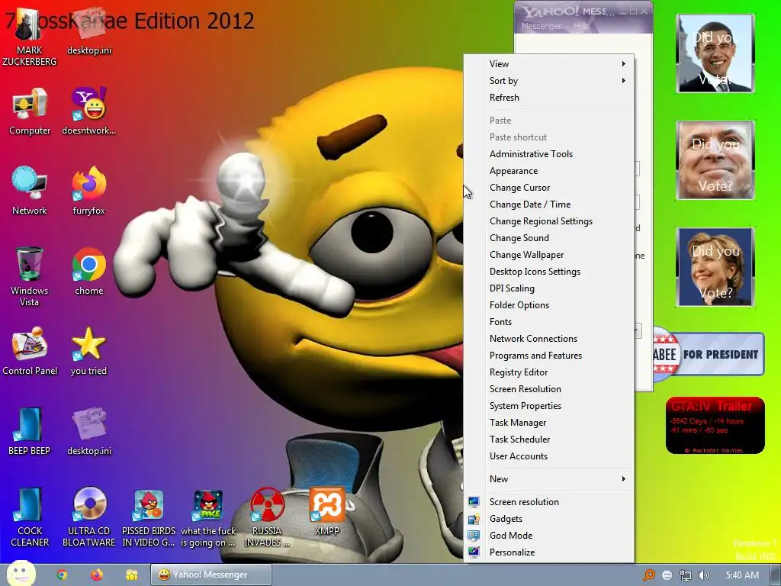
Task: Open the volume speaker tray icon
Action: tap(704, 575)
